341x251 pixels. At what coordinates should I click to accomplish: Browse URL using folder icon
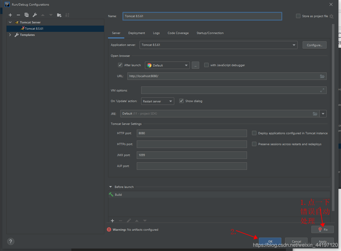point(322,76)
